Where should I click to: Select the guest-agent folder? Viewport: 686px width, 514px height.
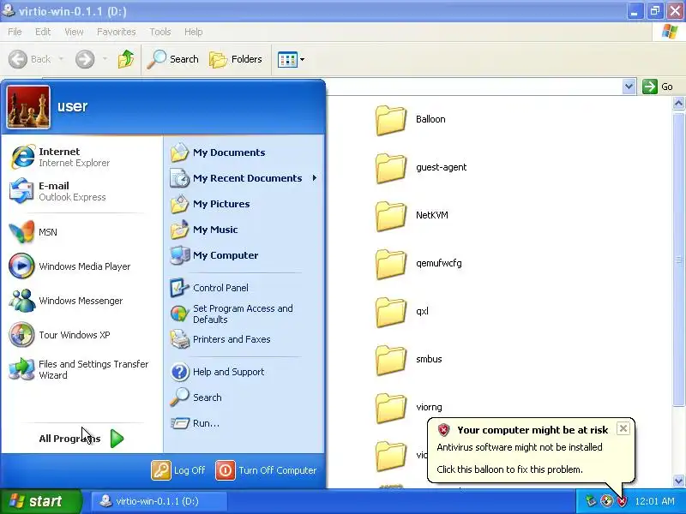pyautogui.click(x=421, y=168)
